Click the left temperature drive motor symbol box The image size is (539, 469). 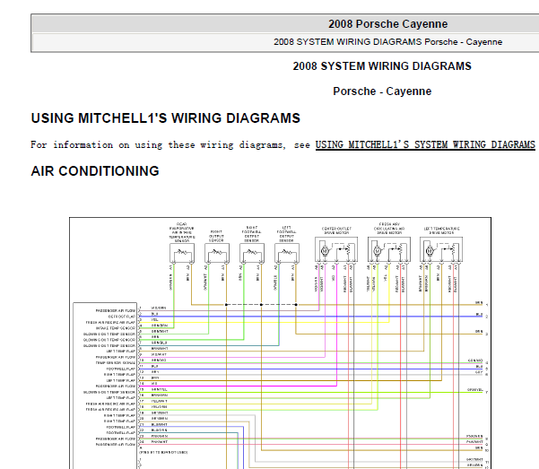pos(441,249)
